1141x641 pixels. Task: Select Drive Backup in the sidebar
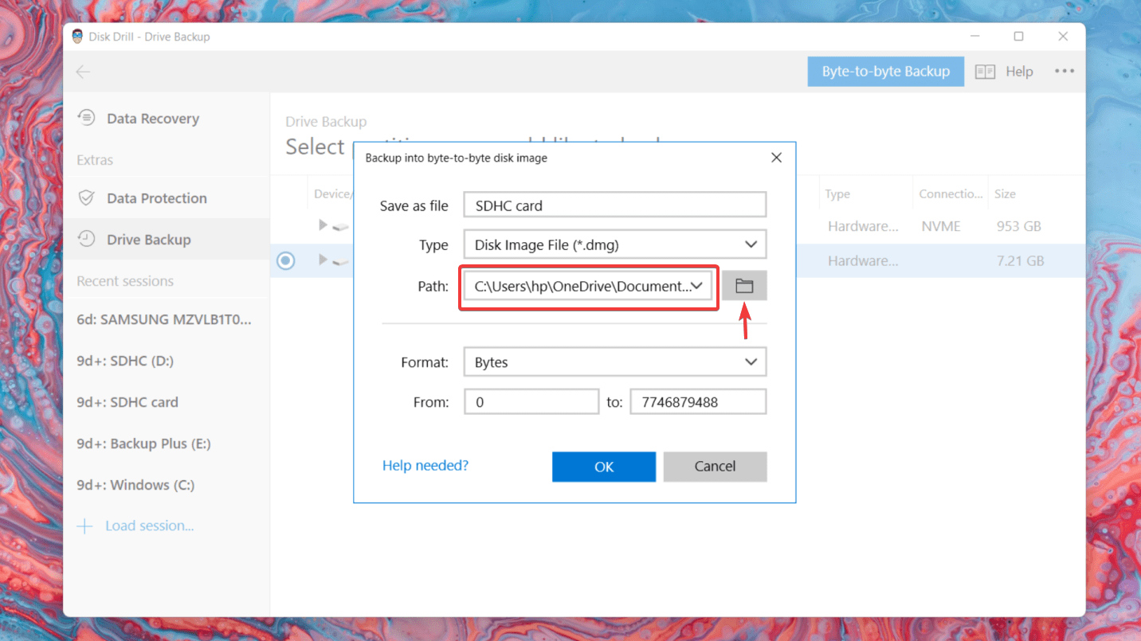tap(167, 240)
